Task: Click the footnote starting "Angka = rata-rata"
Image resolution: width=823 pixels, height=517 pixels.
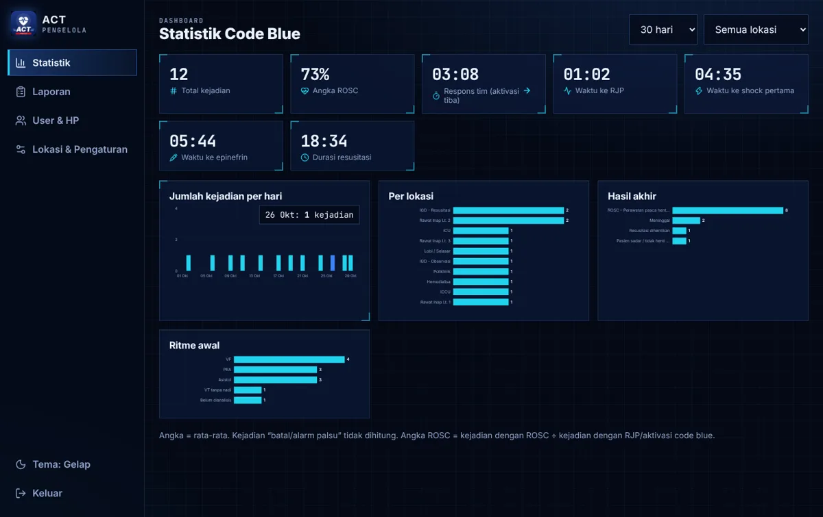Action: point(437,436)
